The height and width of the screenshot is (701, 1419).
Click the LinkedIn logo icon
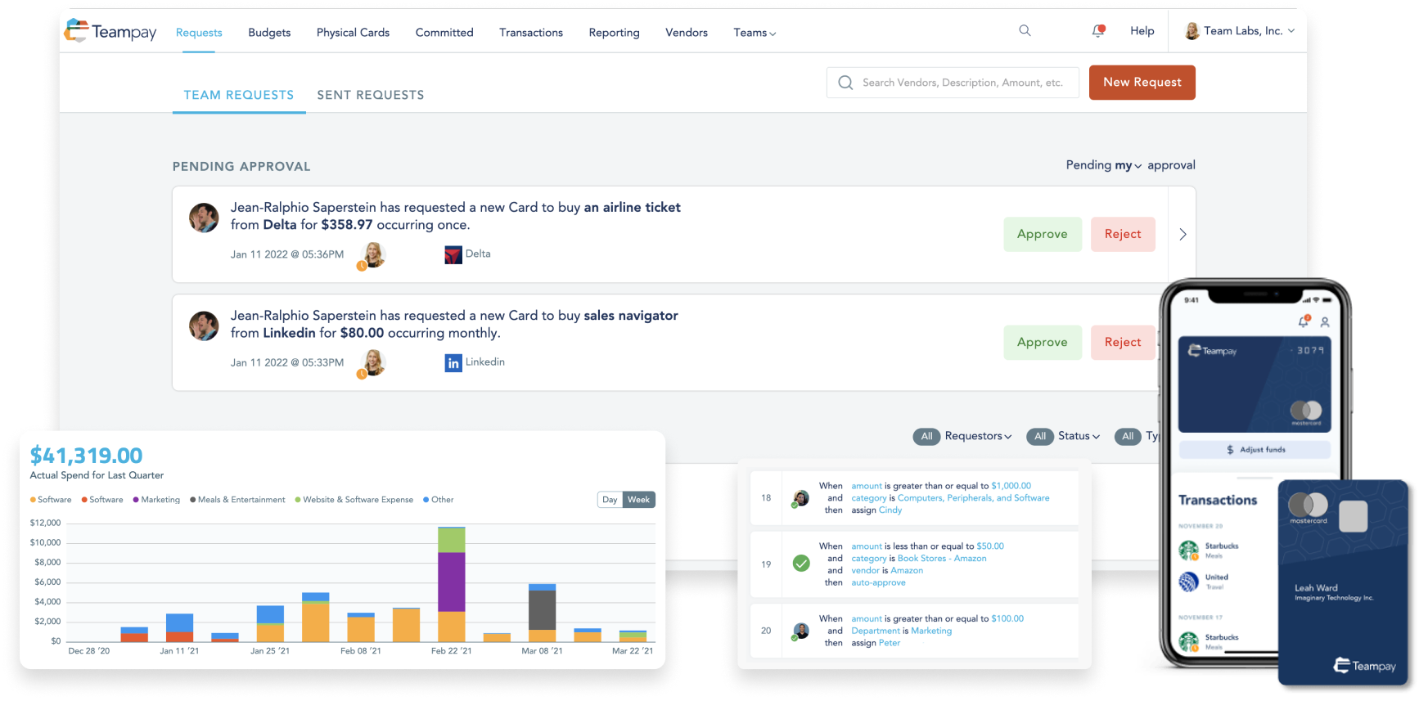(453, 362)
